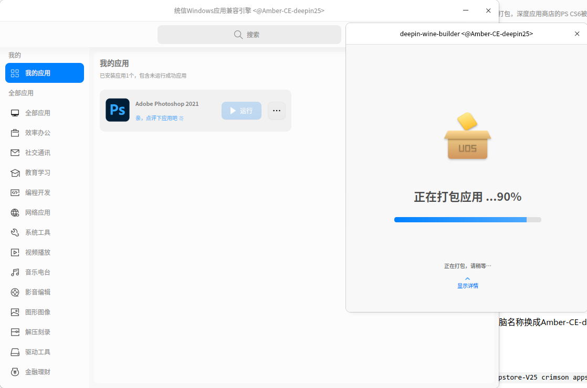Click the deepin-wine-builder dialog title
The image size is (587, 388).
(466, 34)
